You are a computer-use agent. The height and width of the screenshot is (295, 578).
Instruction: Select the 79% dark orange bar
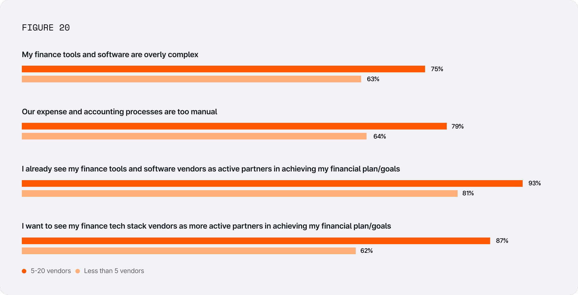point(234,126)
